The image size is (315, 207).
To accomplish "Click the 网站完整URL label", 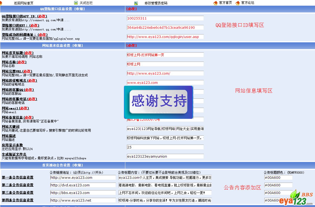I will coord(17,71).
